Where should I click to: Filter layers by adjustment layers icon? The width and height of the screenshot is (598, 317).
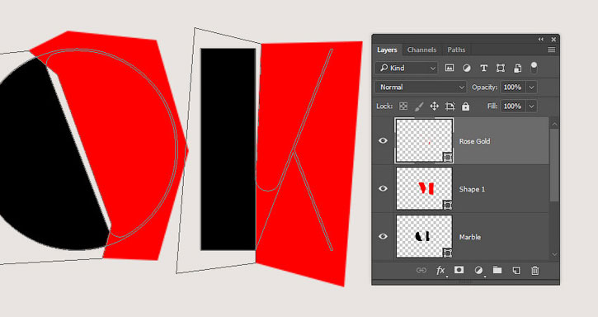(x=466, y=68)
